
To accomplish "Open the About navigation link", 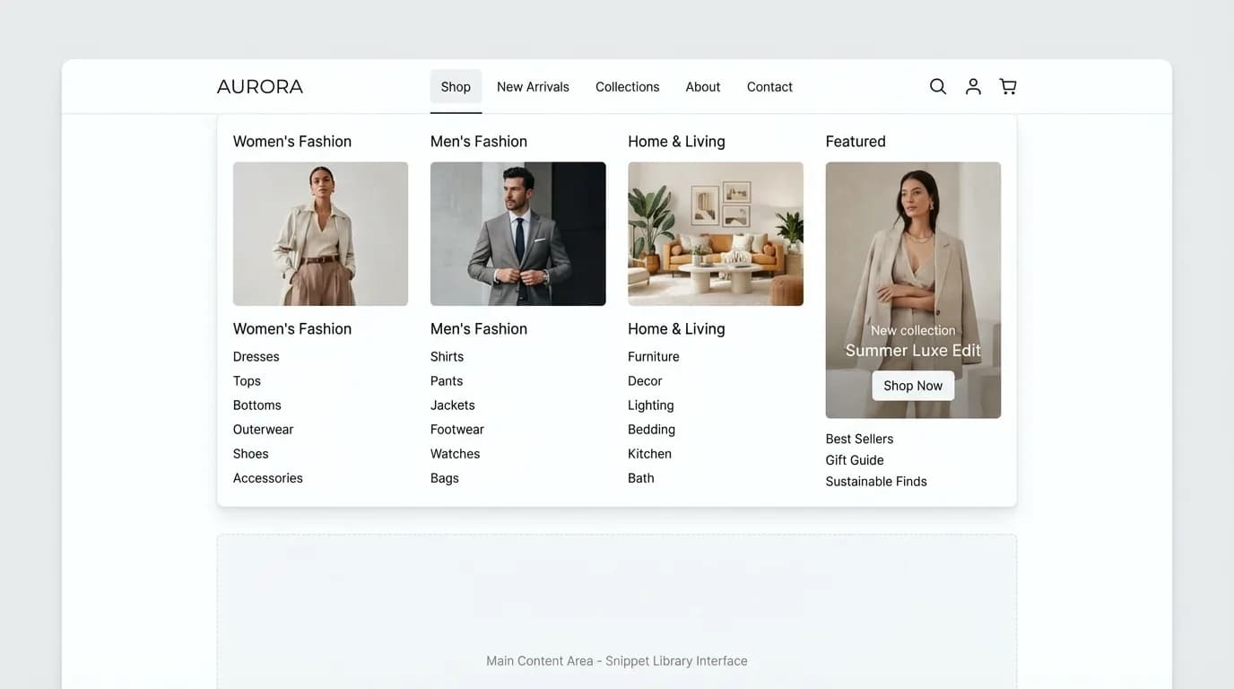I will point(703,87).
